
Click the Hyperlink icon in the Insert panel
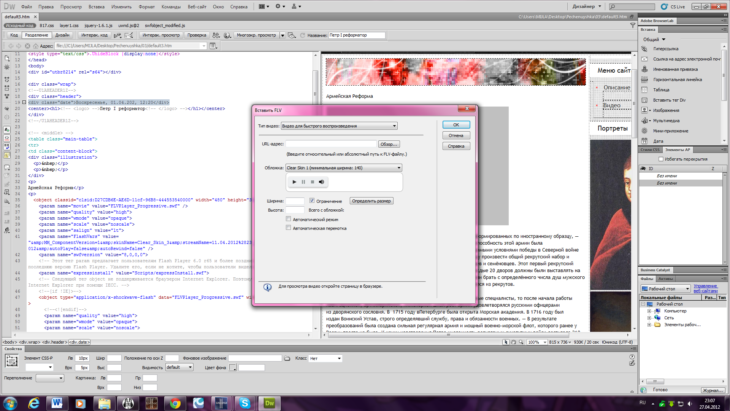644,49
